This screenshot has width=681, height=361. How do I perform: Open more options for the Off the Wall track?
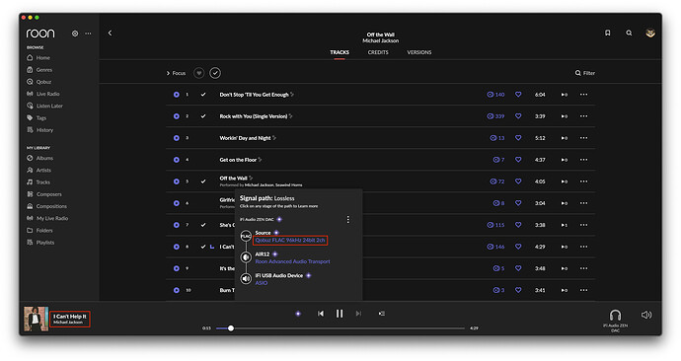583,181
